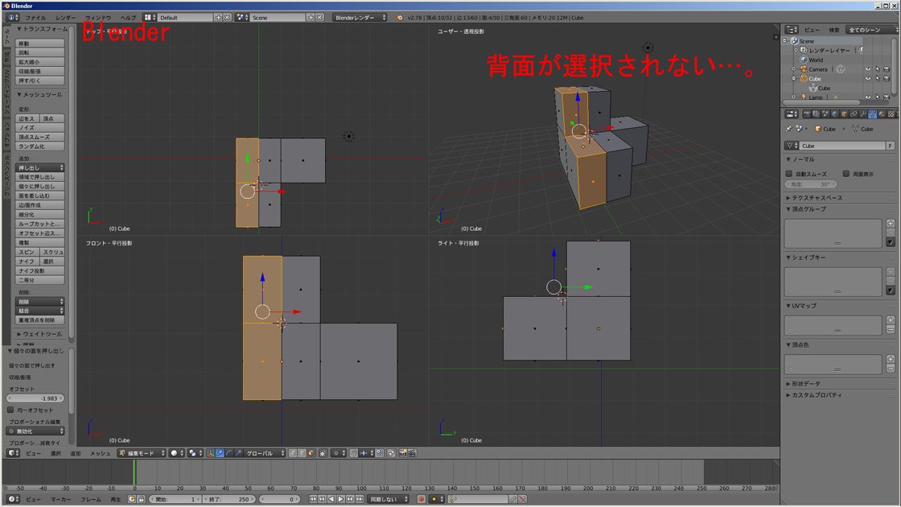Open the Render properties tab icon
Image resolution: width=901 pixels, height=507 pixels.
[x=808, y=114]
